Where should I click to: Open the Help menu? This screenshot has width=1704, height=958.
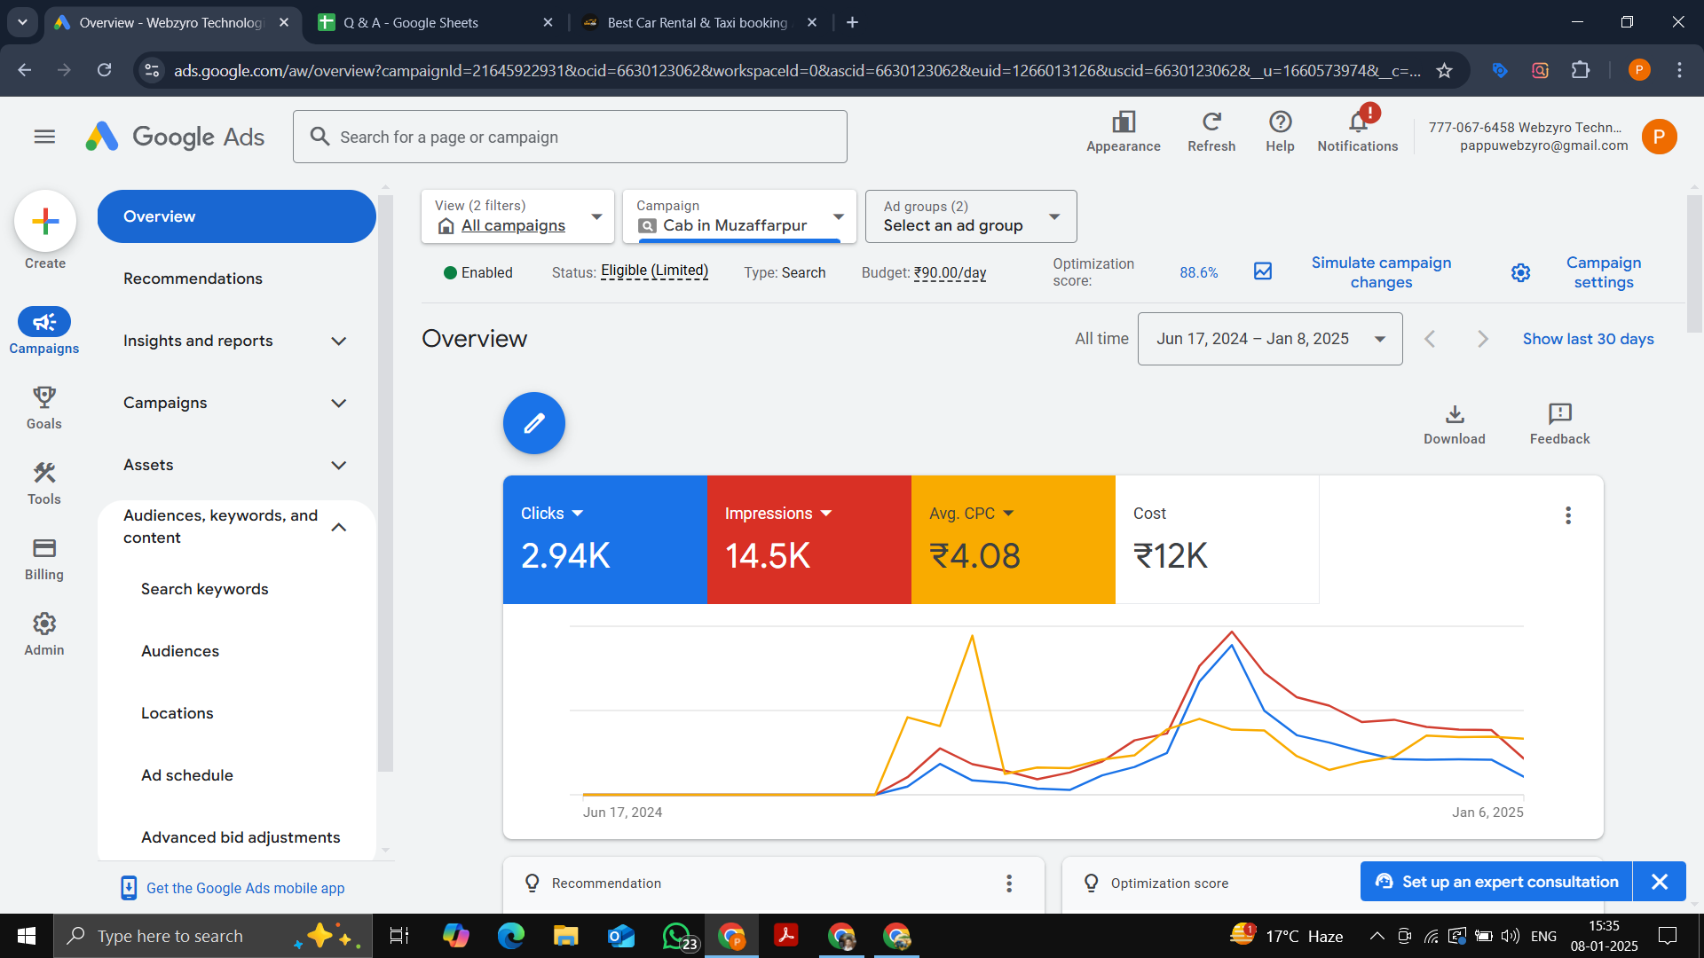[x=1280, y=131]
